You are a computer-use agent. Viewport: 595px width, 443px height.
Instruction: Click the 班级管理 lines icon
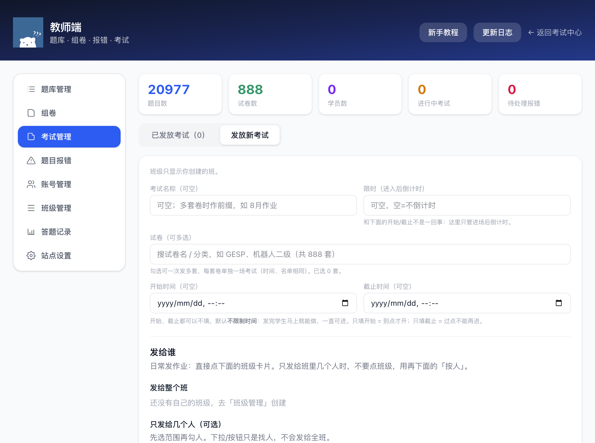pos(31,208)
